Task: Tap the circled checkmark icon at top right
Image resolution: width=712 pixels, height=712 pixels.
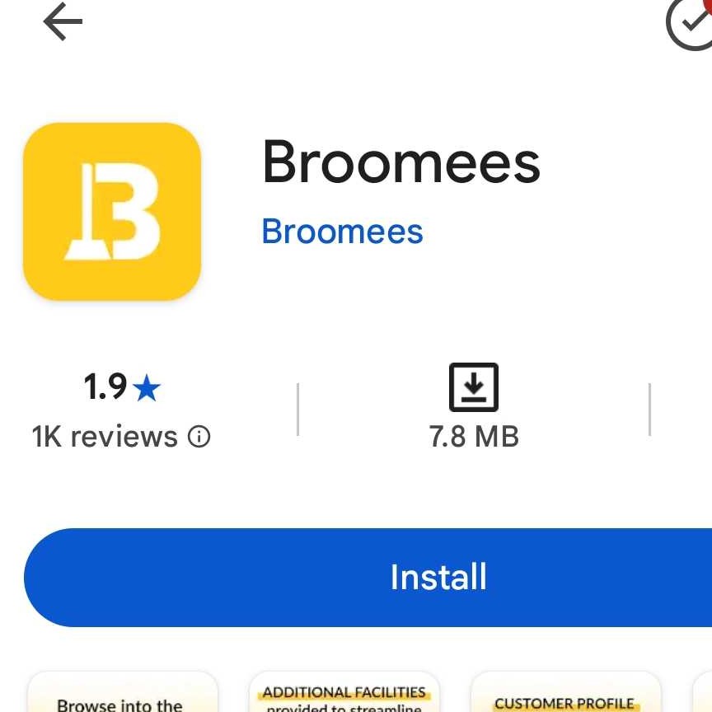Action: [691, 24]
